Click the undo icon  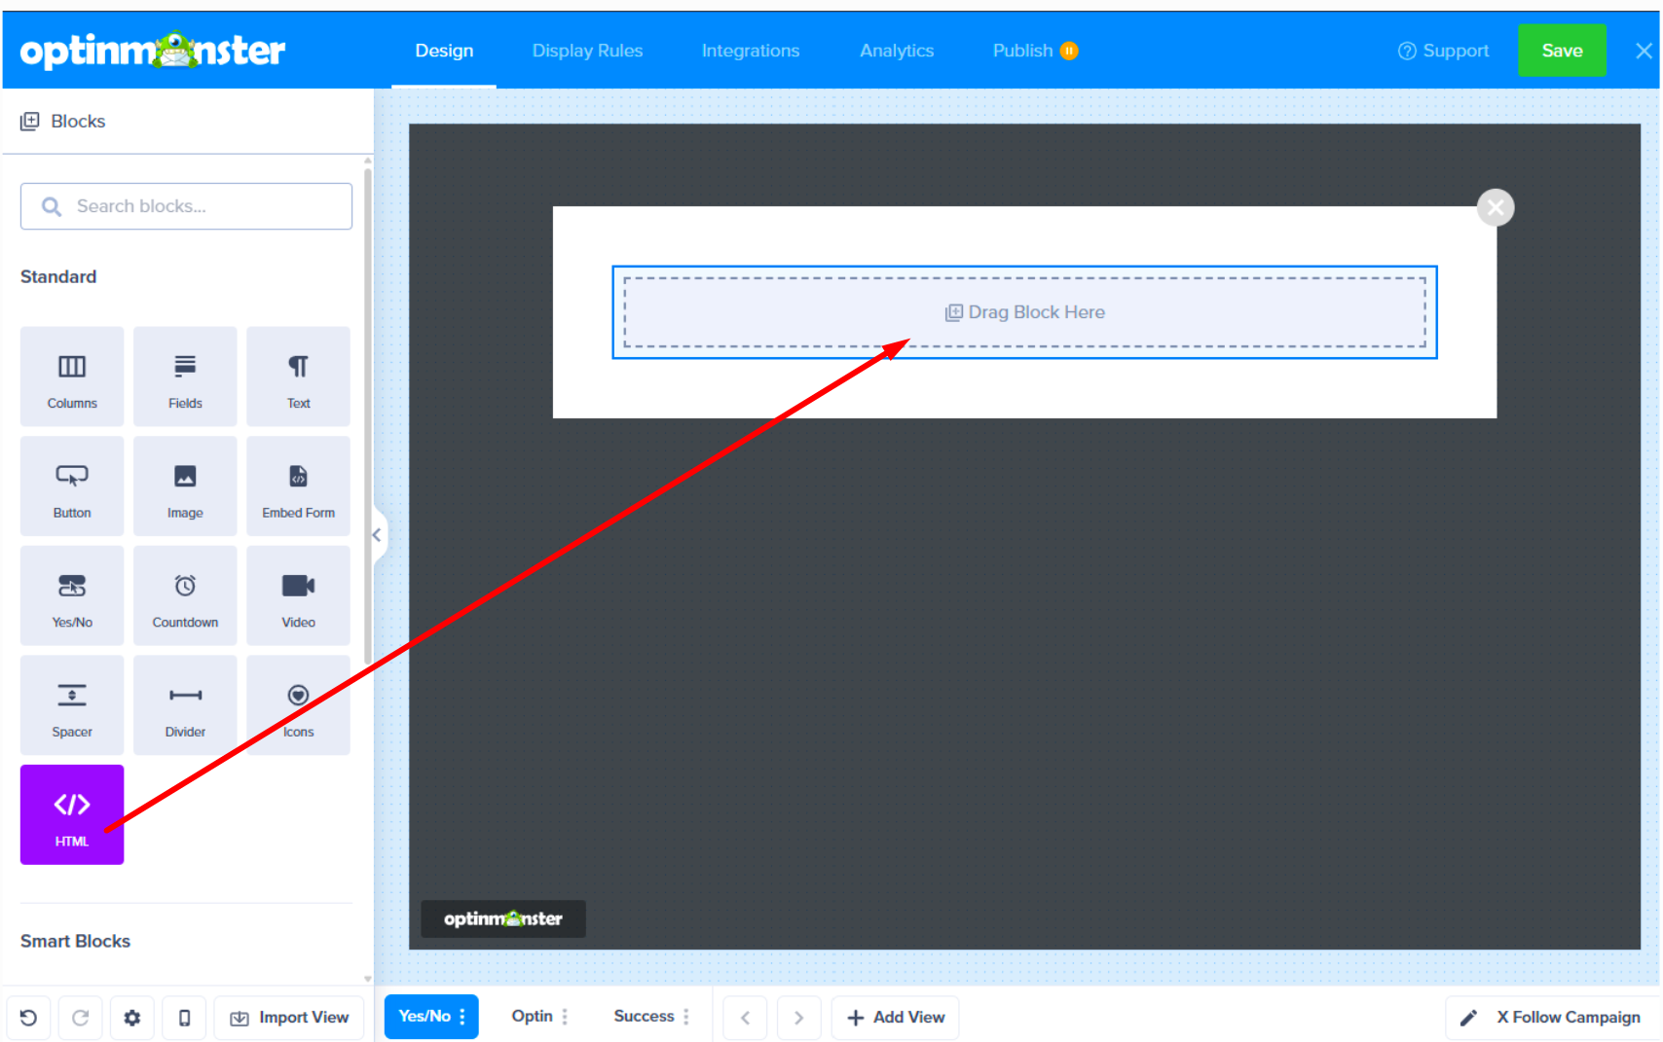28,1018
